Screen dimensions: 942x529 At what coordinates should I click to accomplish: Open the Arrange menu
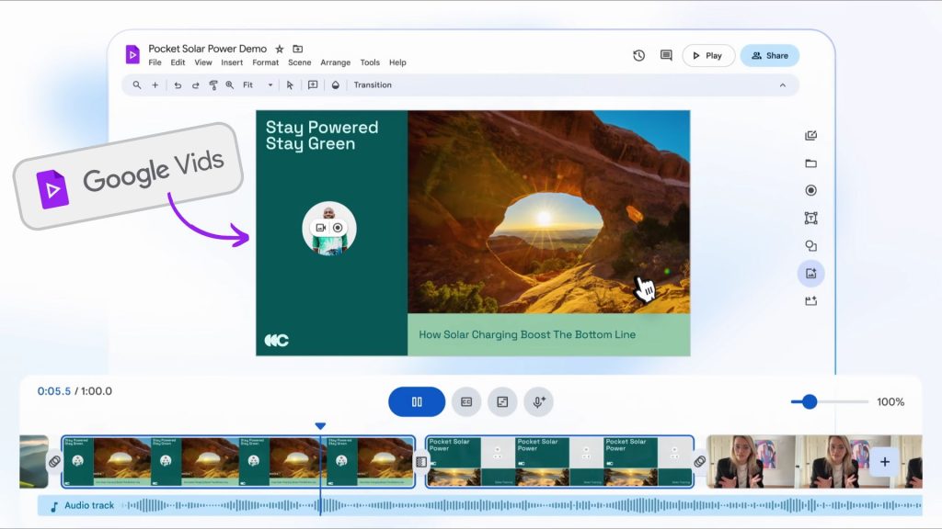[335, 63]
